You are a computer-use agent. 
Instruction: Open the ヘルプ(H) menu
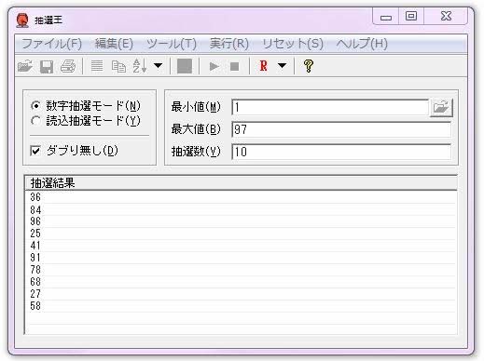coord(362,44)
